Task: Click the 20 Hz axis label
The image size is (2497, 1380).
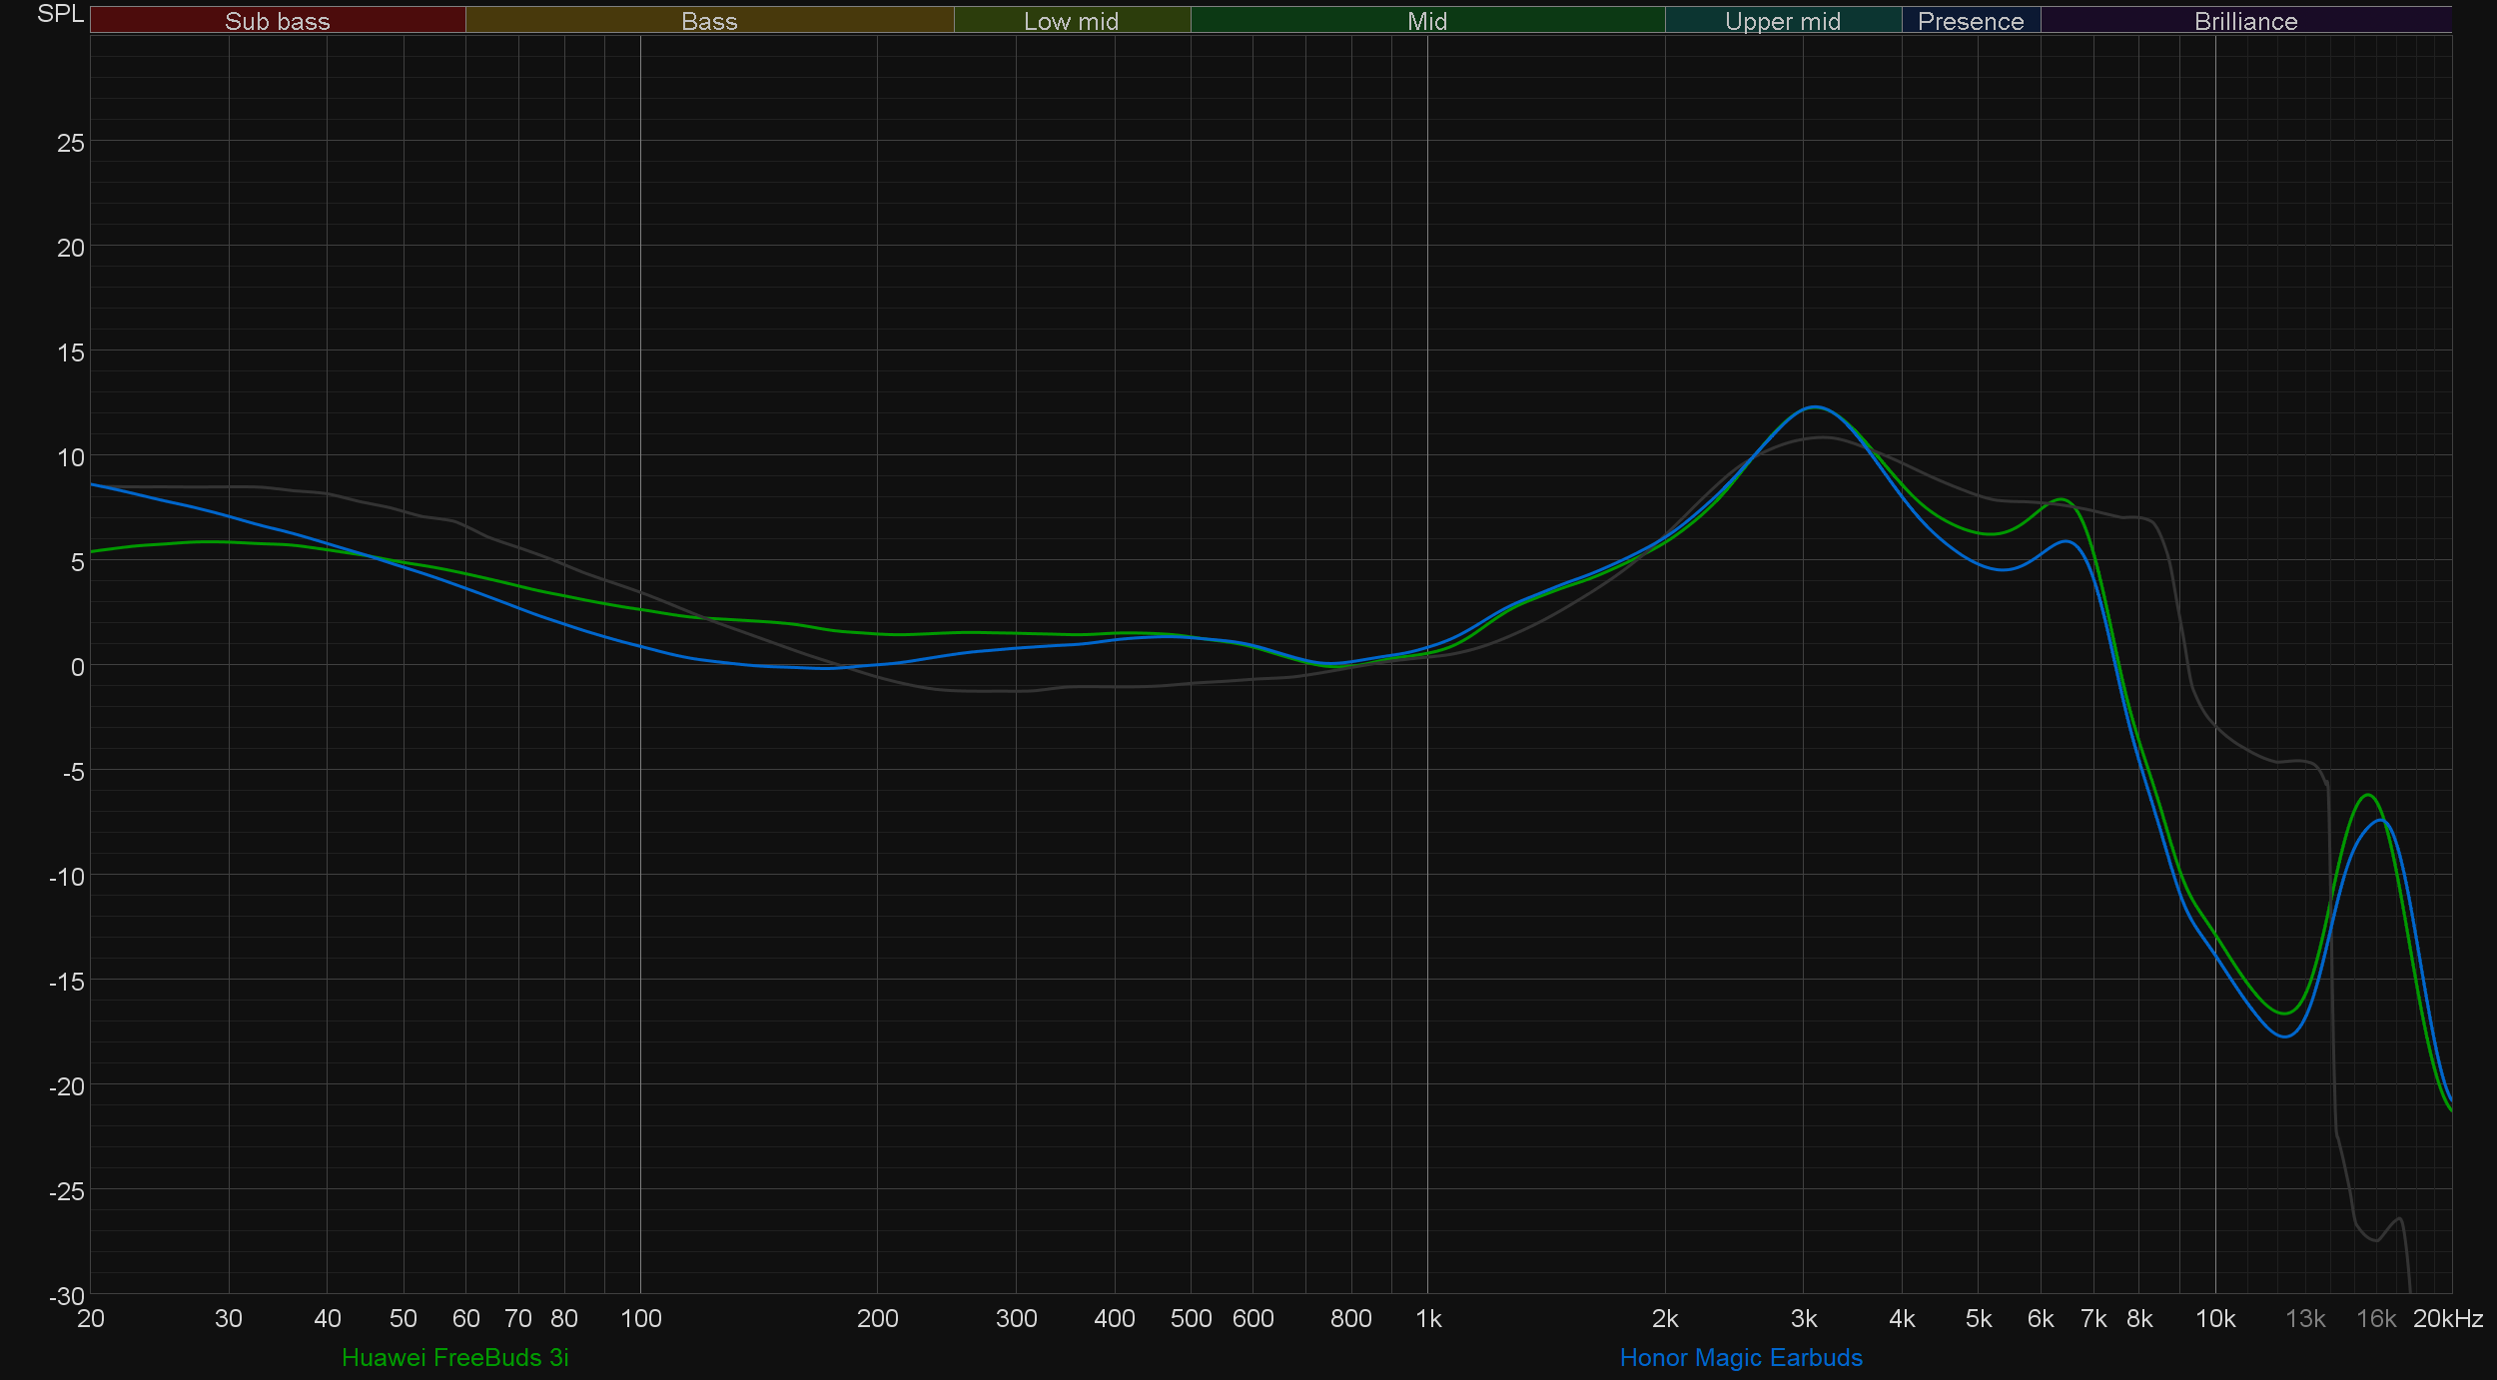Action: (91, 1319)
